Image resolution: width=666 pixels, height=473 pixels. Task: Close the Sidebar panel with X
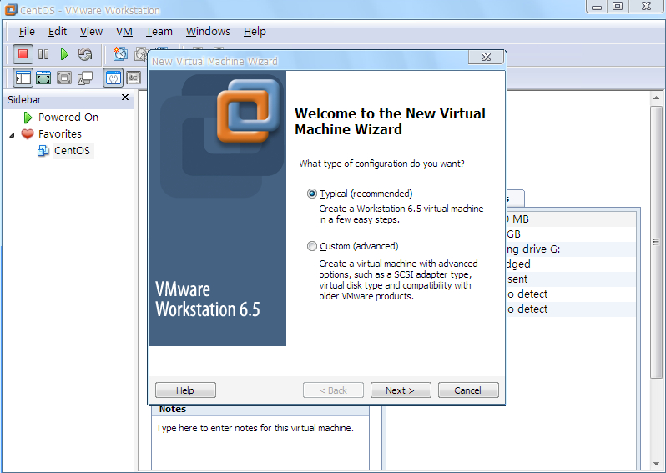click(x=125, y=98)
